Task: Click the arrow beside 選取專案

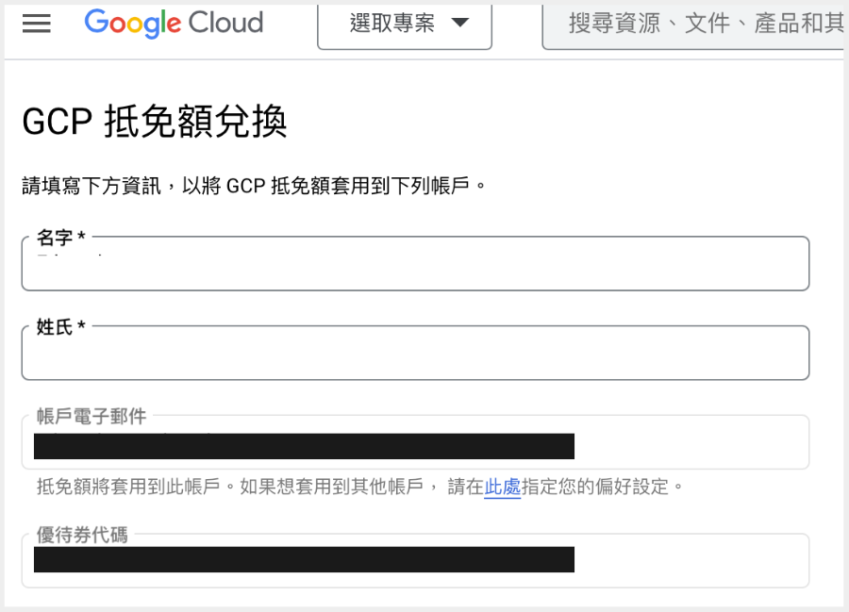Action: click(460, 24)
